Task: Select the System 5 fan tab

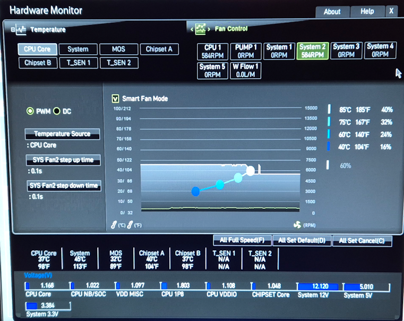Action: [212, 71]
